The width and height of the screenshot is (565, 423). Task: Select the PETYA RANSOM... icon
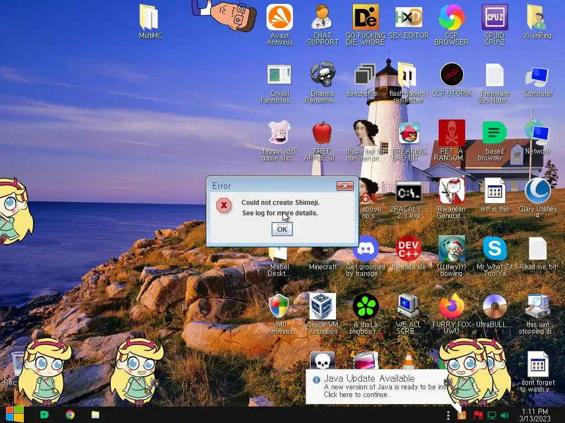[x=451, y=141]
